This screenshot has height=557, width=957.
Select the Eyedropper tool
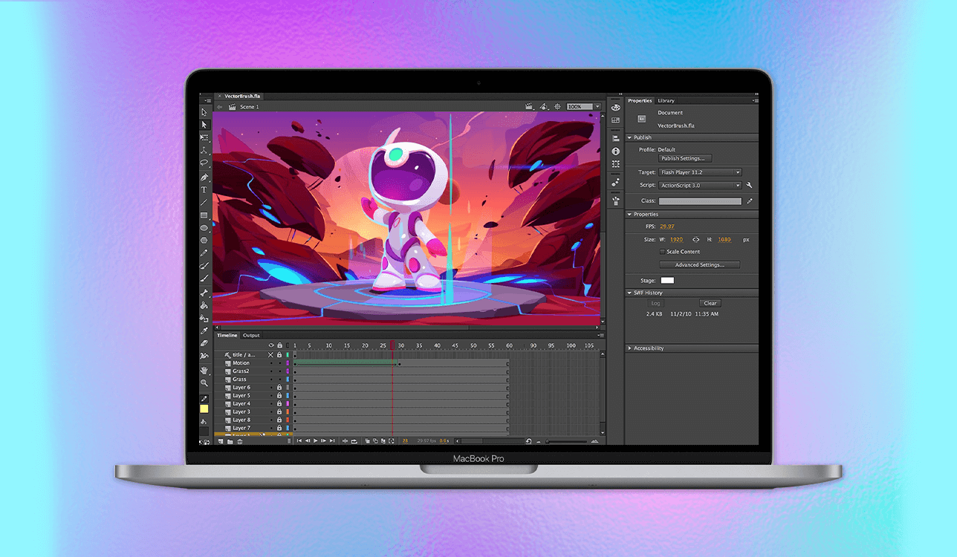204,330
